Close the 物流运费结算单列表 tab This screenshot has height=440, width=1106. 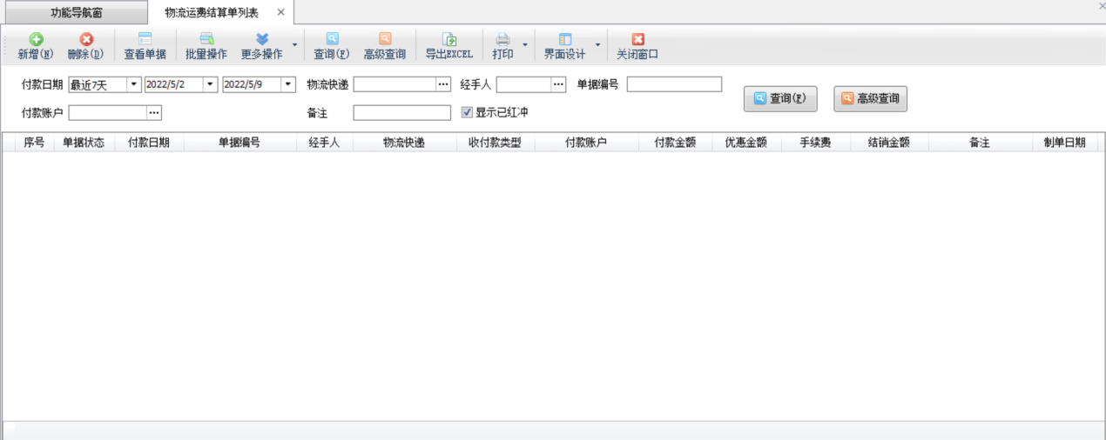[280, 12]
